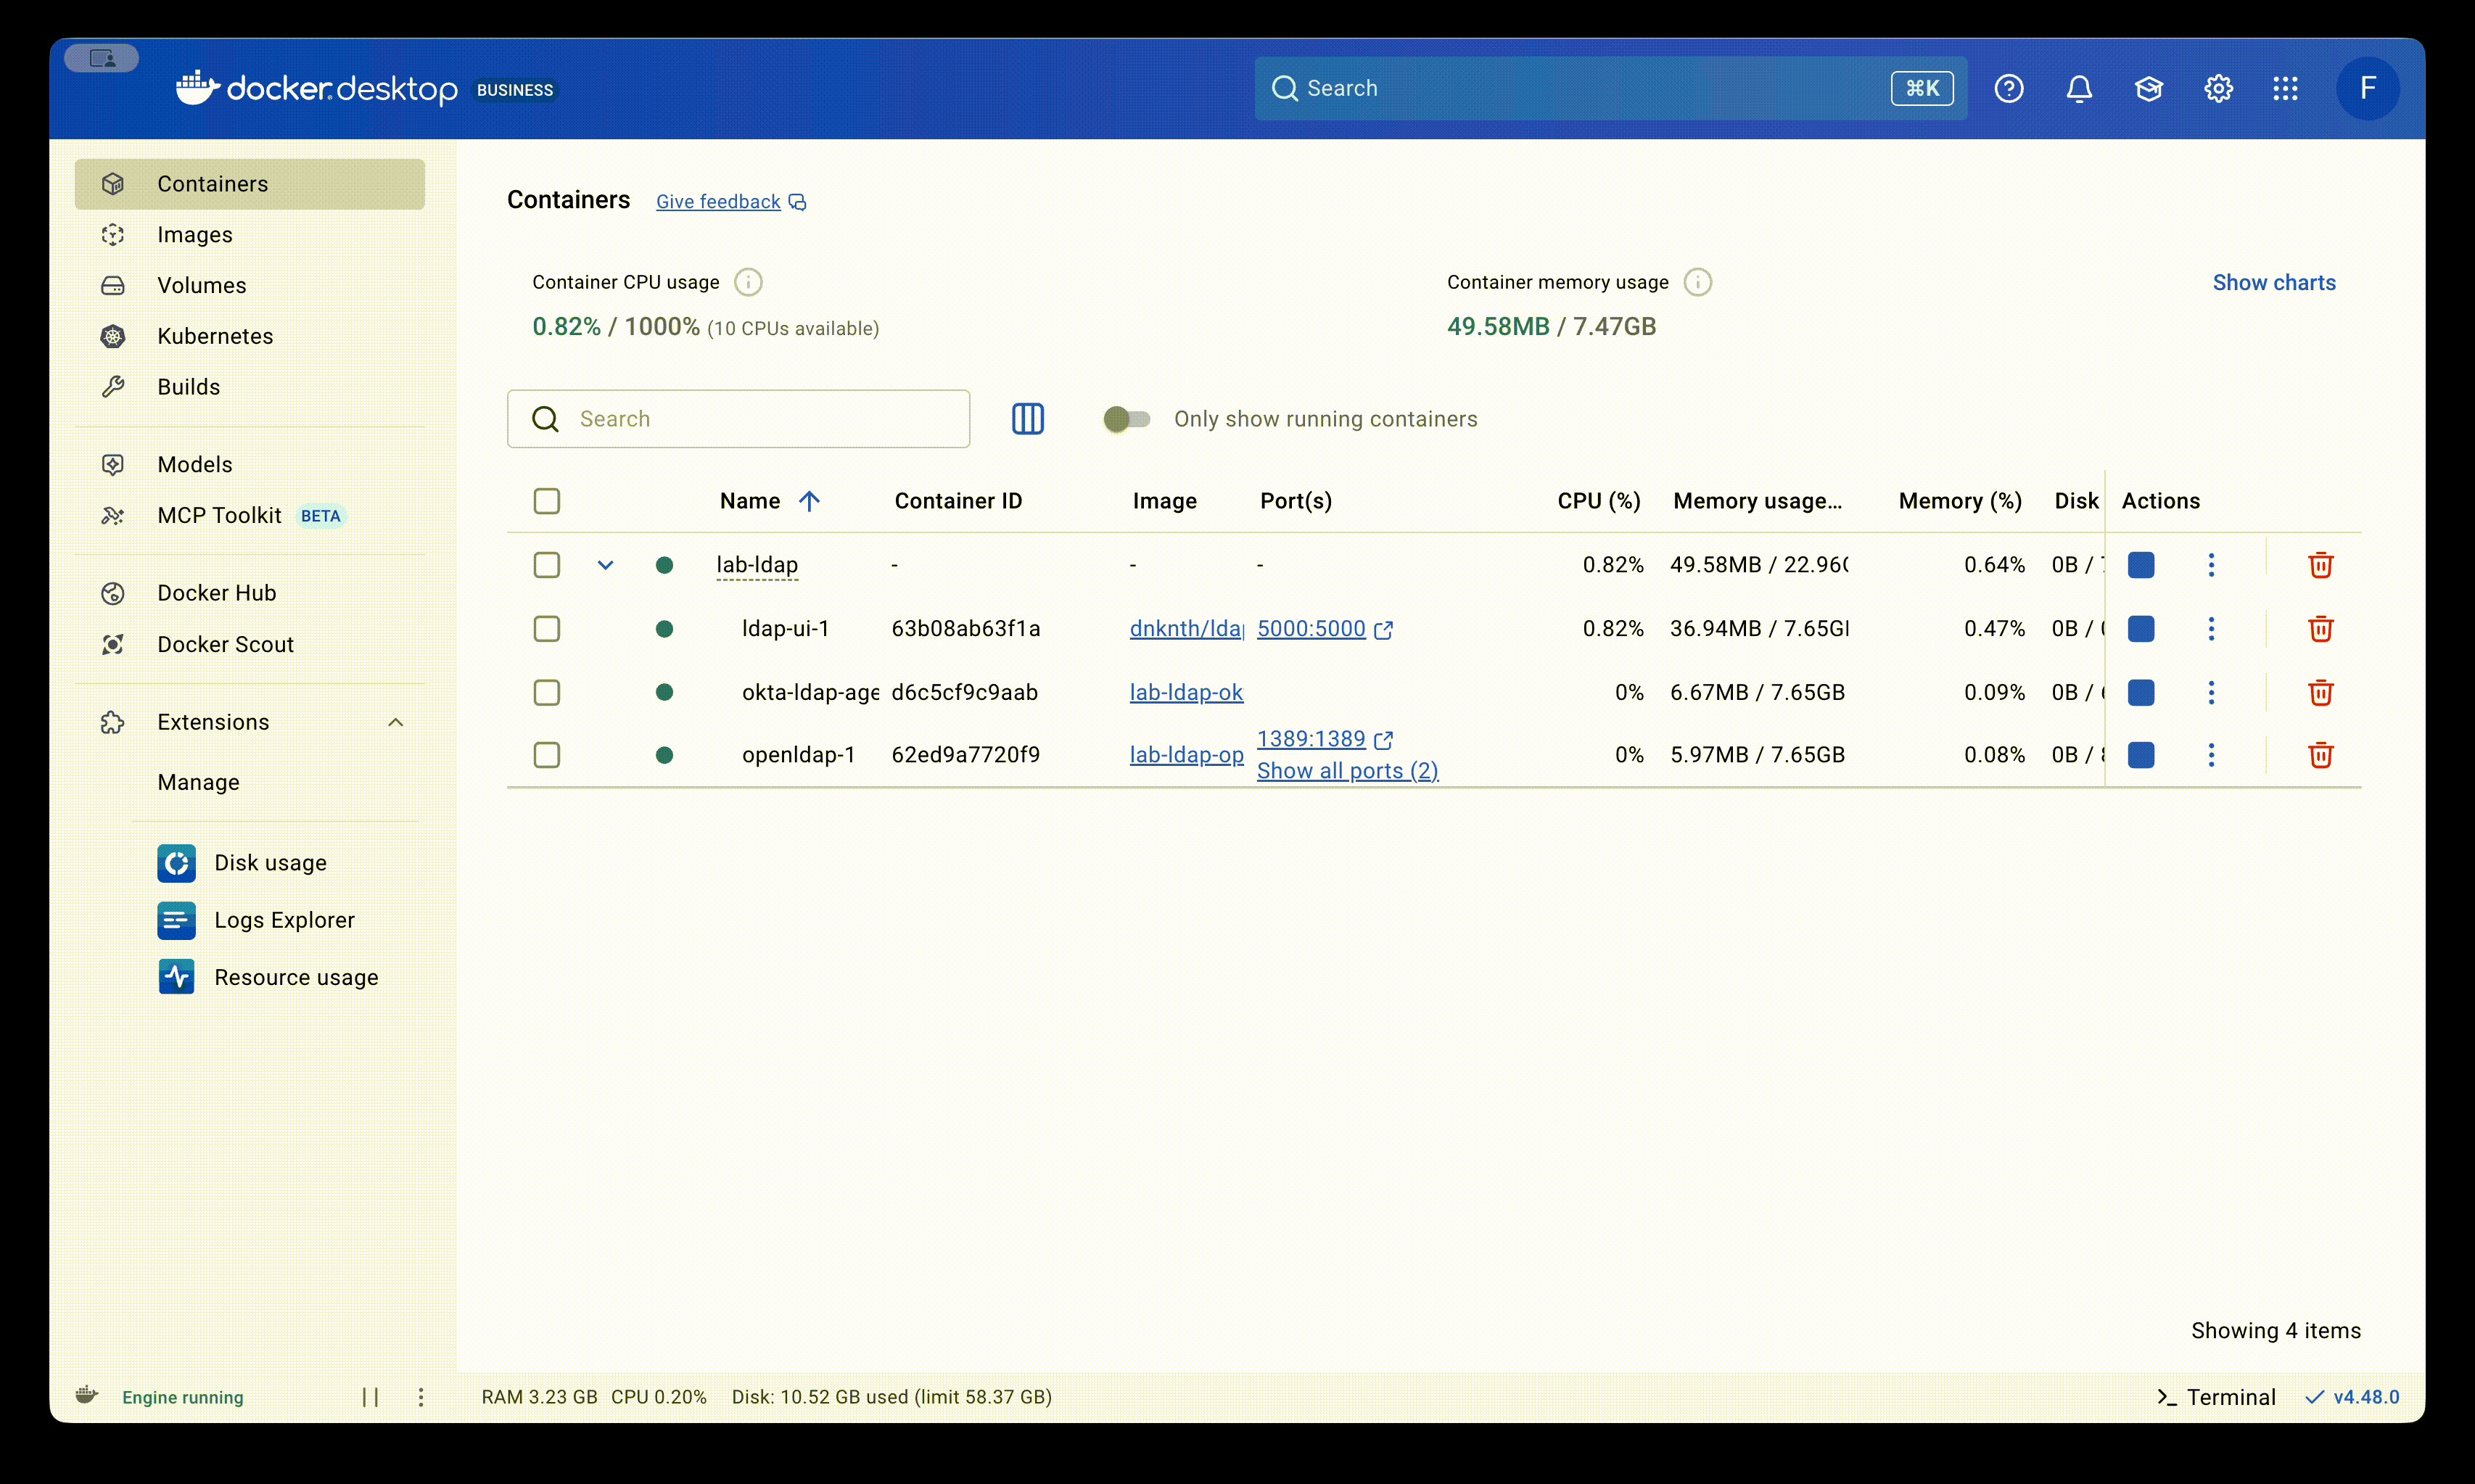The width and height of the screenshot is (2475, 1484).
Task: Click the Show charts link
Action: point(2274,282)
